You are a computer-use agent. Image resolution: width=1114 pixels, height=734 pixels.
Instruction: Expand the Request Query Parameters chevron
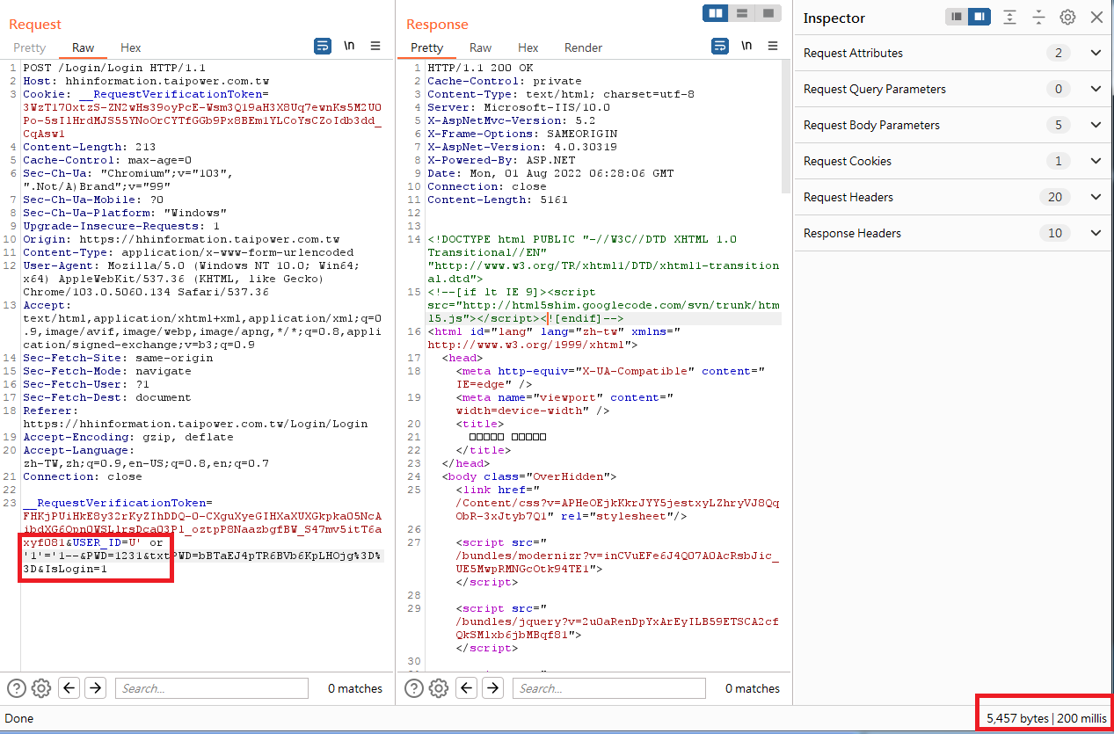point(1096,89)
